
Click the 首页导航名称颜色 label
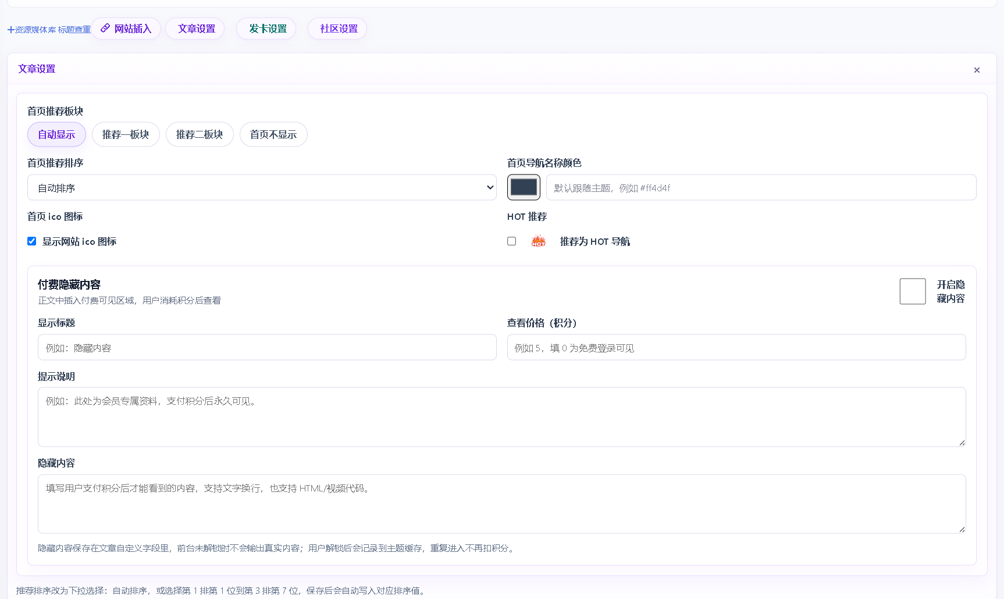pyautogui.click(x=544, y=163)
